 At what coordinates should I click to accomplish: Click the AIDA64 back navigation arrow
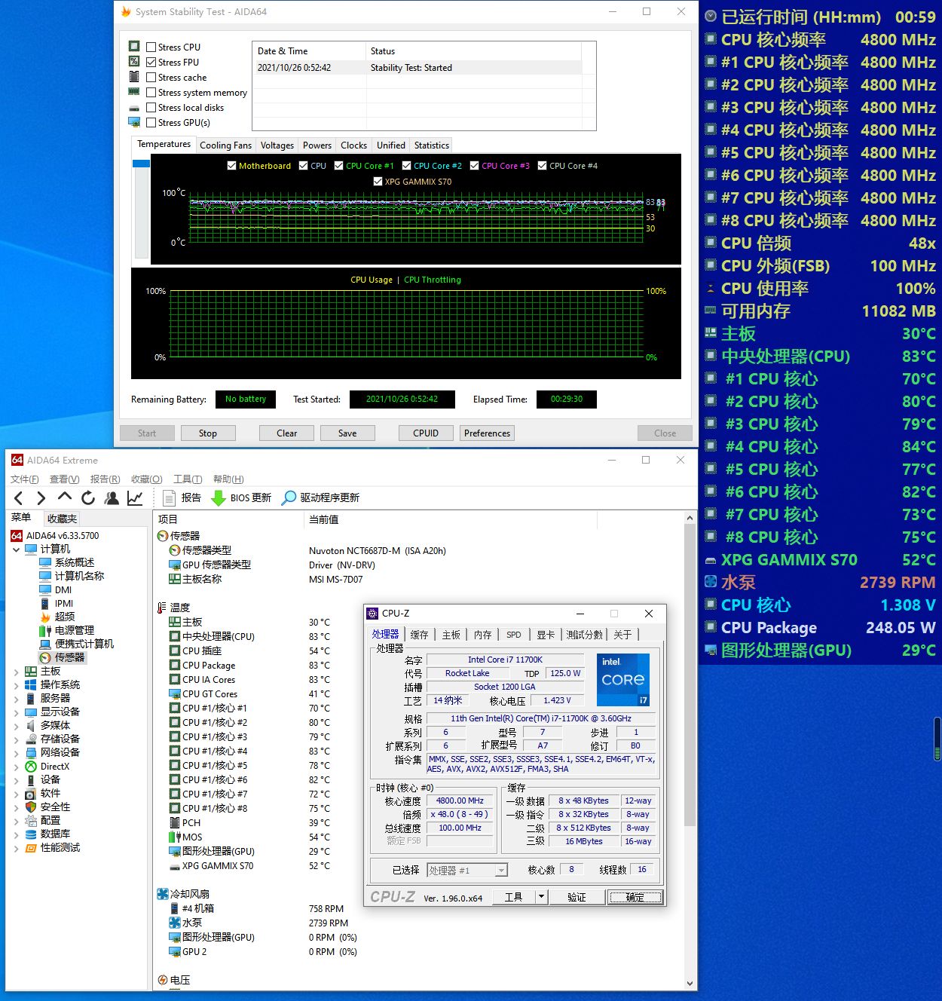coord(19,497)
